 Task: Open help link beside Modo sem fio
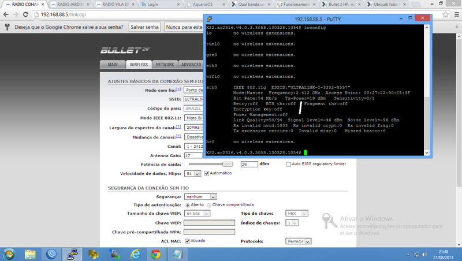click(178, 90)
